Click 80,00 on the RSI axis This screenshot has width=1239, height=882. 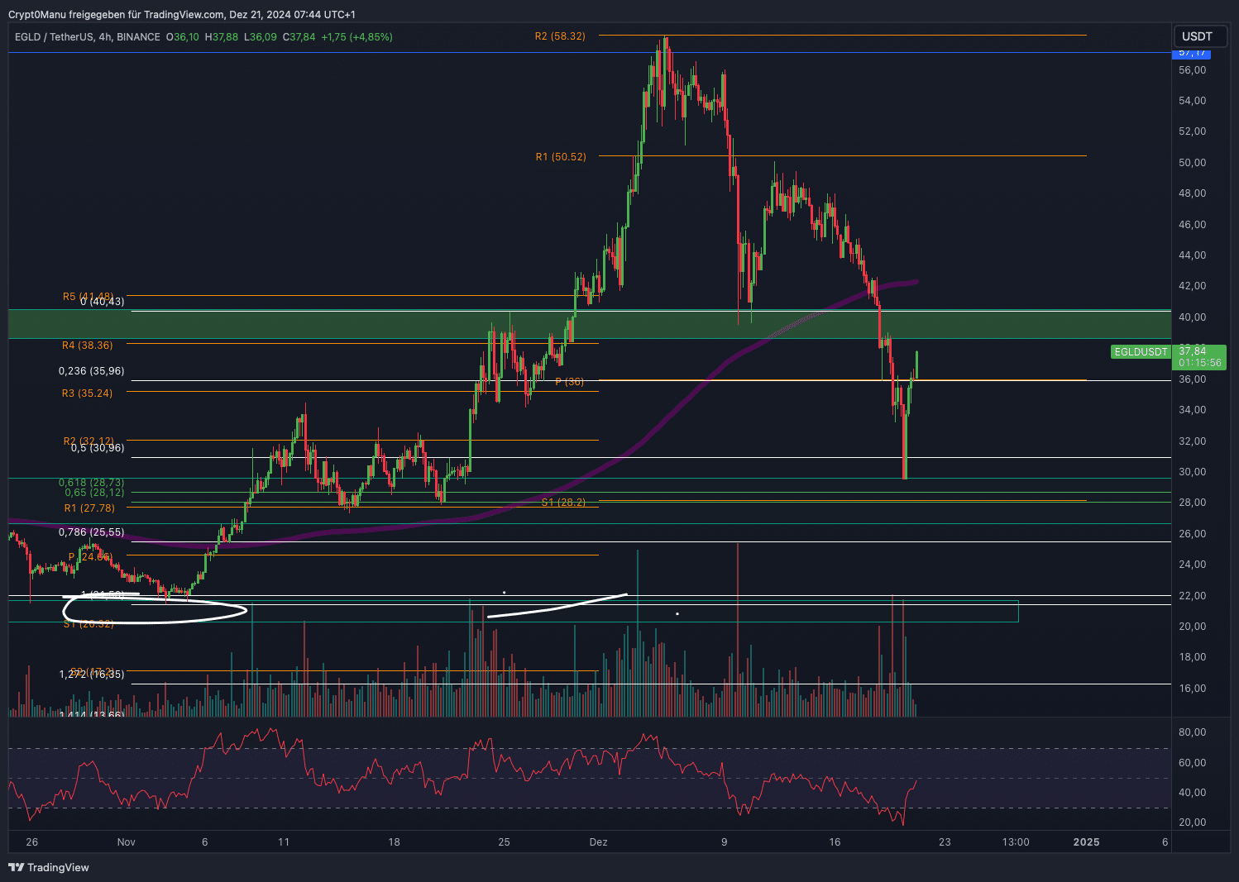[1193, 732]
